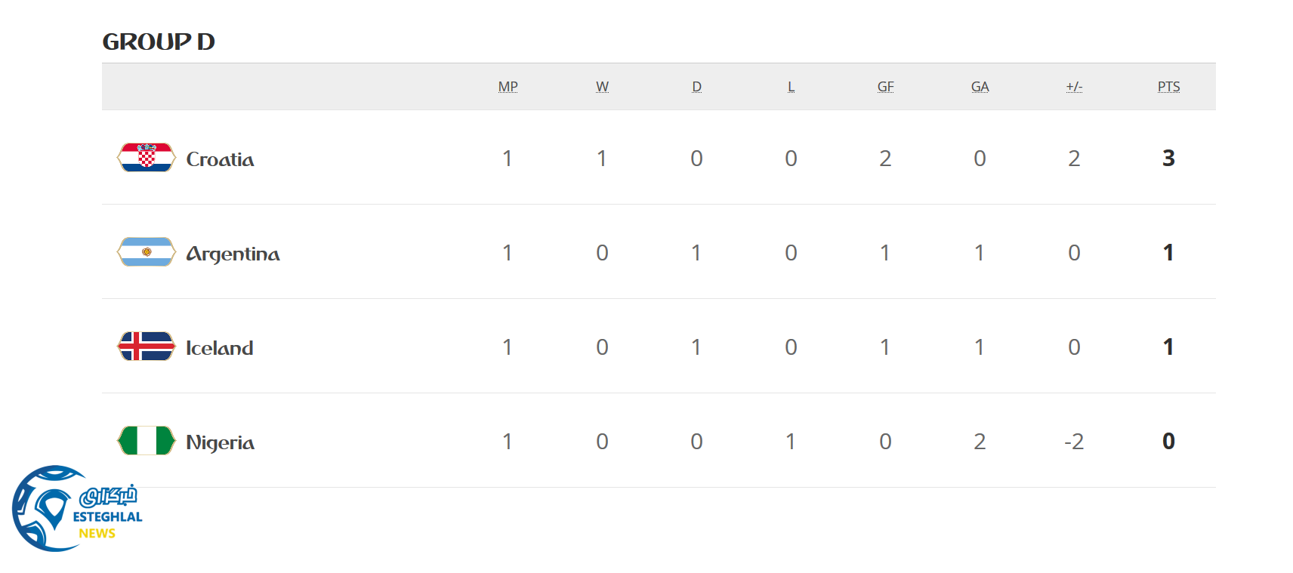Select the Nigeria team name

(220, 442)
